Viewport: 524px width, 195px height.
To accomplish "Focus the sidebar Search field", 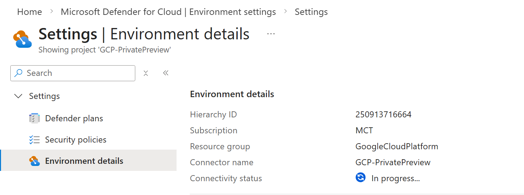I will pyautogui.click(x=78, y=73).
